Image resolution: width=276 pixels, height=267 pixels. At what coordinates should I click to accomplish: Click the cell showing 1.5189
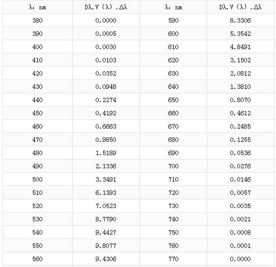tap(106, 153)
